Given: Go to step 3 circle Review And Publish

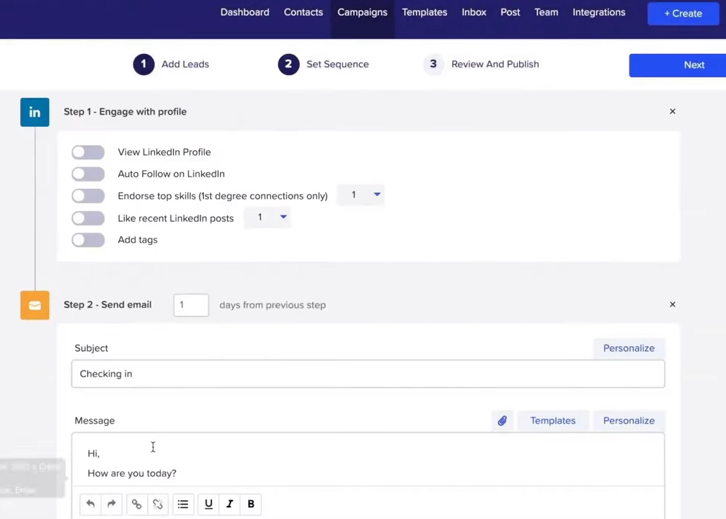Looking at the screenshot, I should pyautogui.click(x=433, y=64).
